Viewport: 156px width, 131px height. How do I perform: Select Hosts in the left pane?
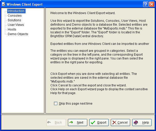(12, 29)
